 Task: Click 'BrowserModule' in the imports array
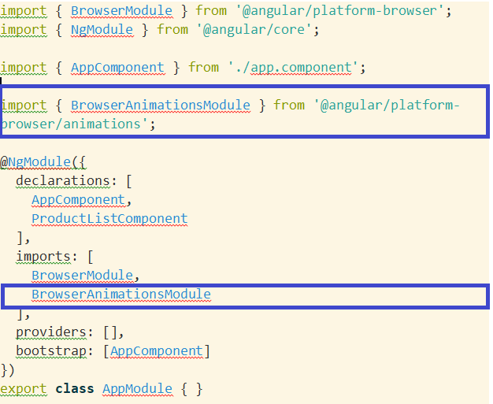tap(83, 276)
